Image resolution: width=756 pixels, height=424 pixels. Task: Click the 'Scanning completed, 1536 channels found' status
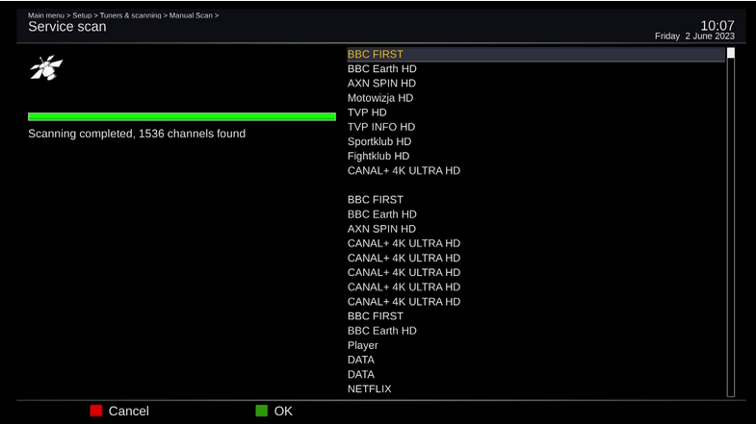click(x=137, y=134)
